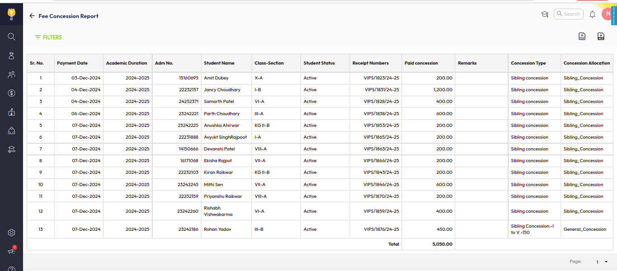This screenshot has height=271, width=617.
Task: Open the Page number dropdown
Action: 602,262
